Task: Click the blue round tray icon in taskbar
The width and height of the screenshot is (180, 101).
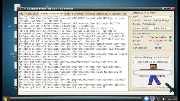Action: [x=146, y=99]
